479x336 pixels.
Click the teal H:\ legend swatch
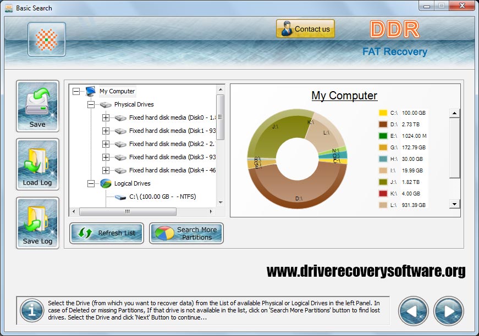383,159
